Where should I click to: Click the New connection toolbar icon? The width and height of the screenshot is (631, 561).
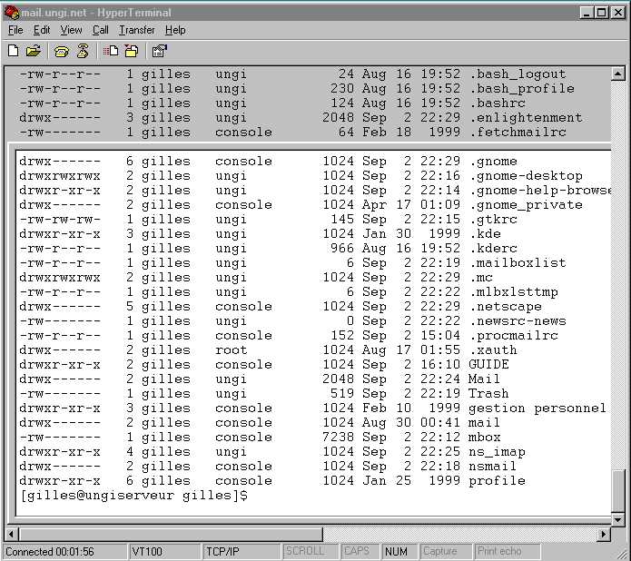14,51
